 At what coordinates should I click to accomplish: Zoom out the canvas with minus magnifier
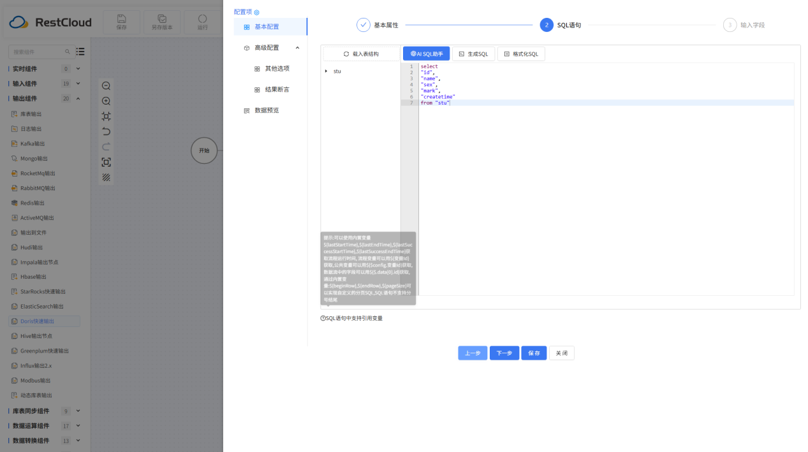[107, 86]
